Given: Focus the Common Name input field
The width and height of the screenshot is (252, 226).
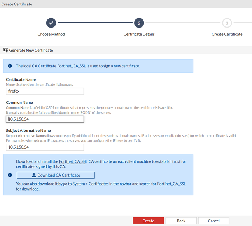Looking at the screenshot, I should tap(45, 119).
